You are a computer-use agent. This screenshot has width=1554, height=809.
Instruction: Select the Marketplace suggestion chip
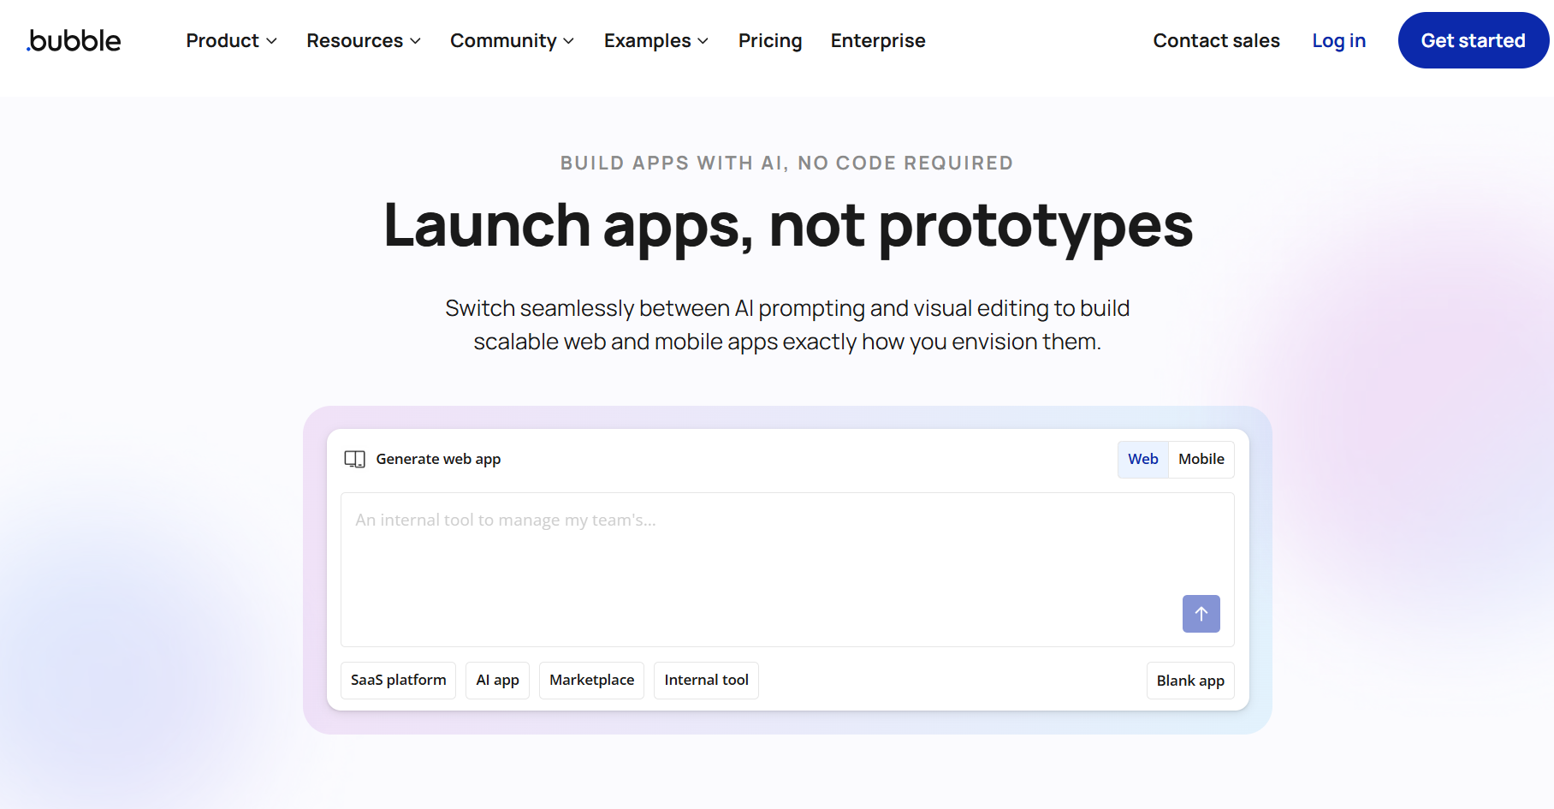[591, 681]
